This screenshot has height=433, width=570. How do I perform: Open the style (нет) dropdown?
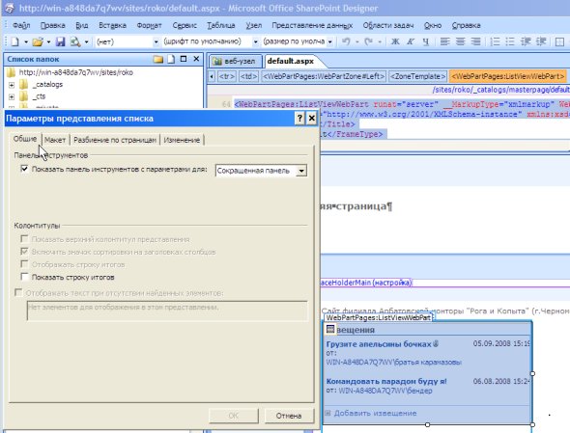156,42
